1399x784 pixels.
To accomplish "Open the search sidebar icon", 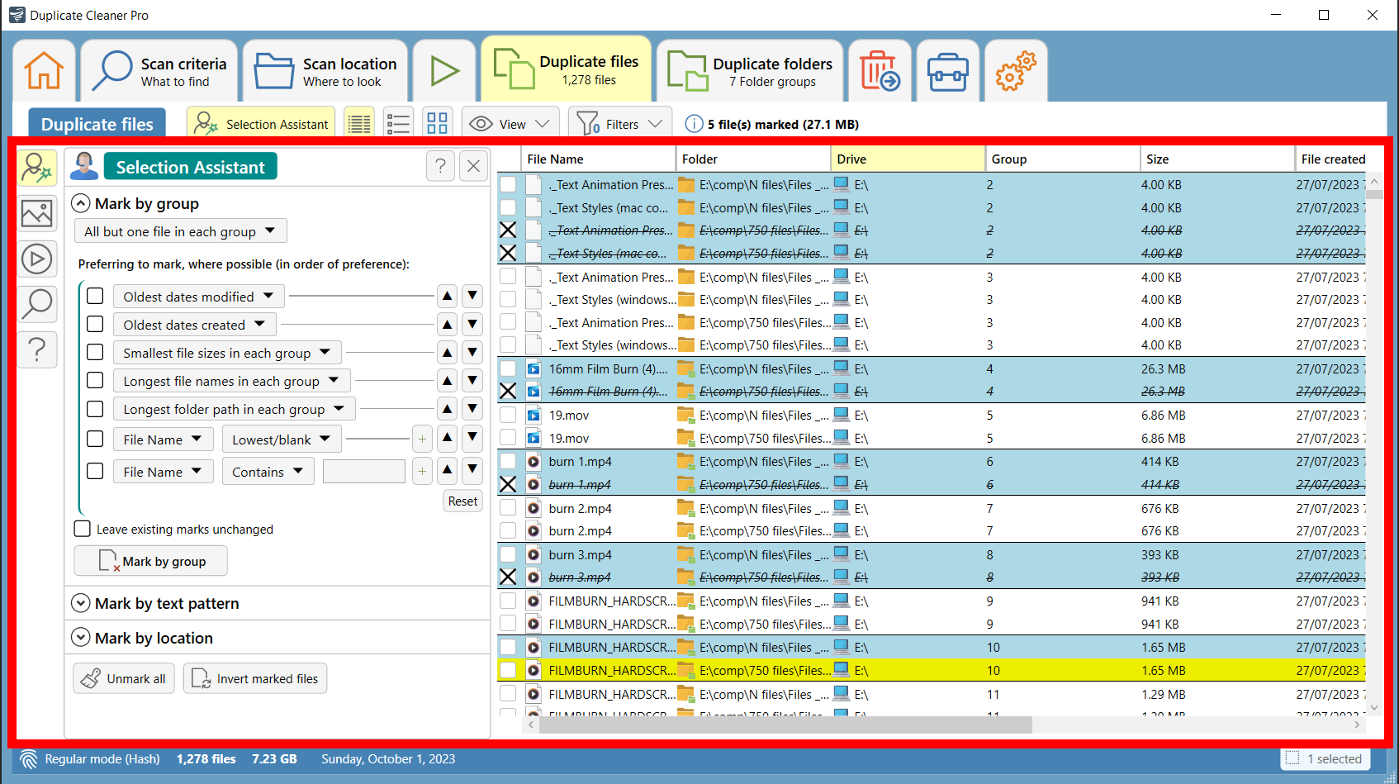I will click(x=37, y=304).
